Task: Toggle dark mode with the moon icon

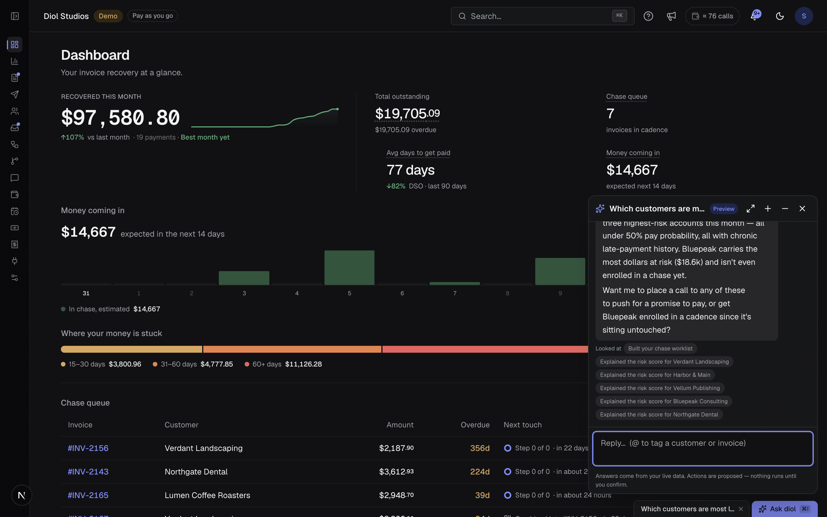Action: 780,16
